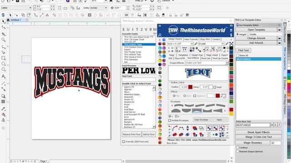Viewport: 291px width, 163px height.
Task: Expand the TRW panel double-chevron
Action: 160,26
